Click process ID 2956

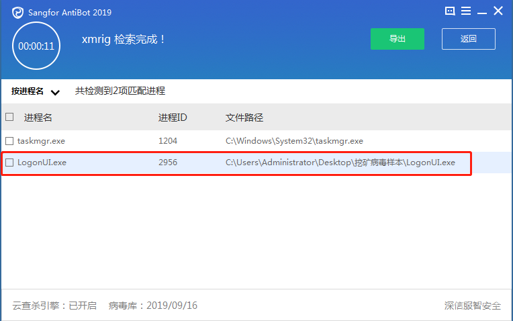pos(168,163)
